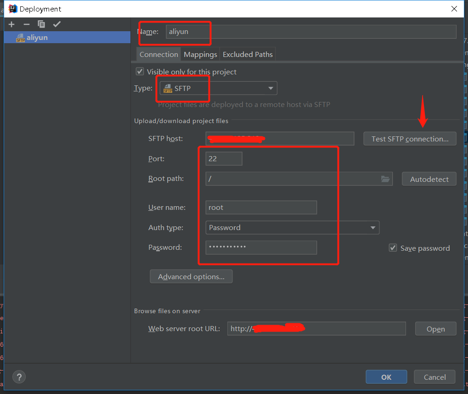This screenshot has width=468, height=394.
Task: Open the folder browser for Root path
Action: 385,179
